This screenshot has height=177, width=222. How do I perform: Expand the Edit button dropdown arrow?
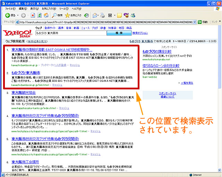pyautogui.click(x=114, y=15)
